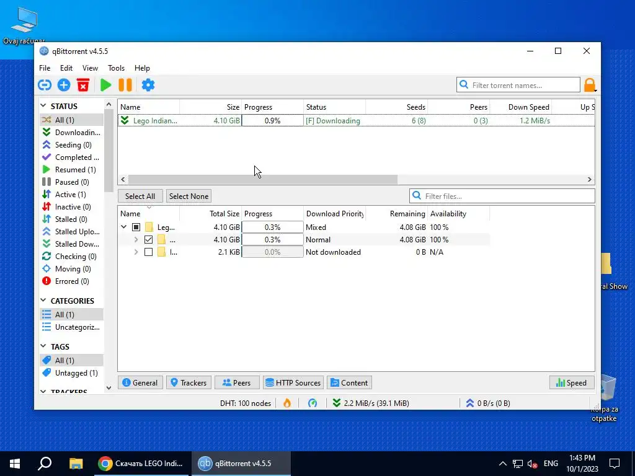This screenshot has height=476, width=635.
Task: Select the Active (1) filter
Action: coord(71,194)
